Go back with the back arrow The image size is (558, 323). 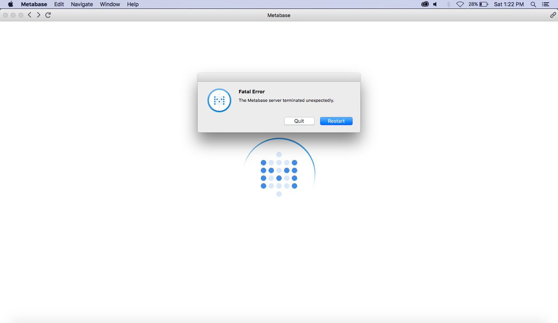click(x=30, y=15)
